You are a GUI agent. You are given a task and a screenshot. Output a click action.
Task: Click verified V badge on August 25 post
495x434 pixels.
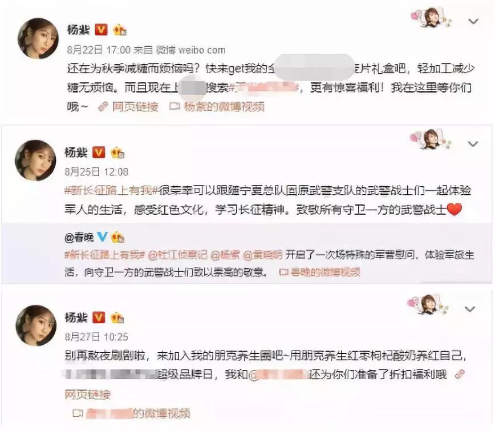click(99, 152)
